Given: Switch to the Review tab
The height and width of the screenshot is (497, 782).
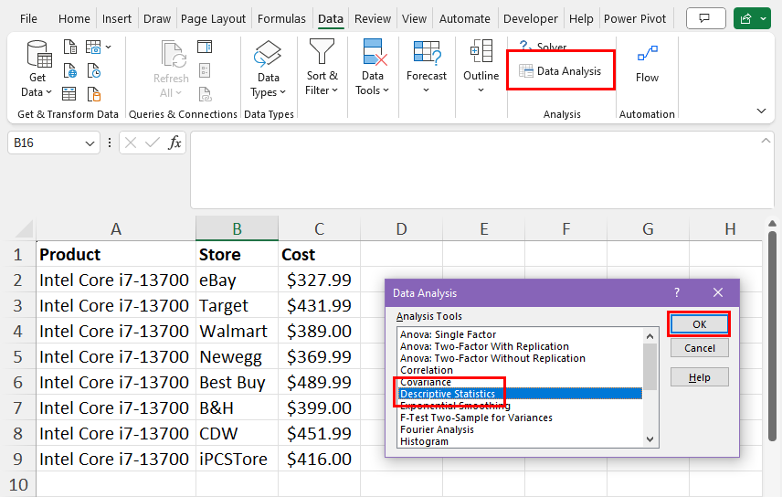Looking at the screenshot, I should point(373,19).
